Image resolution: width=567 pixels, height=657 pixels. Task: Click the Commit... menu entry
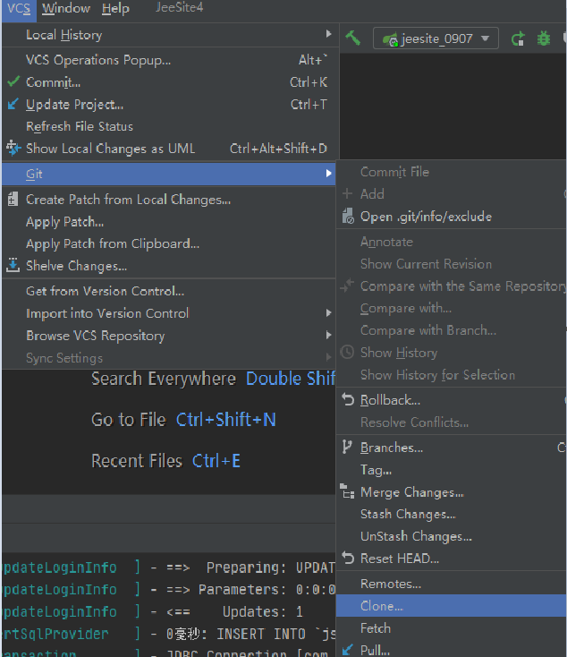[x=54, y=82]
